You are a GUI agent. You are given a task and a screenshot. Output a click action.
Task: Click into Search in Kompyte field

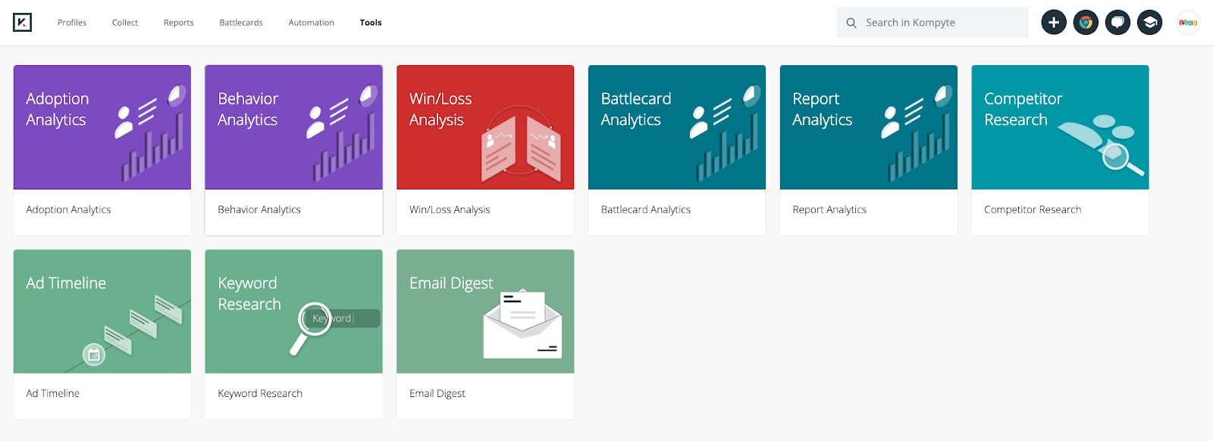click(x=940, y=23)
